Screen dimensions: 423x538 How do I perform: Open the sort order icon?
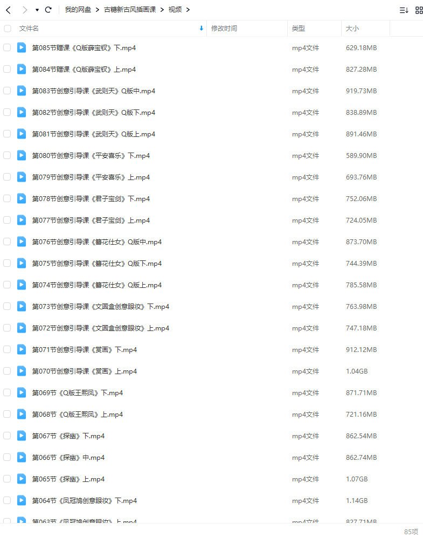pyautogui.click(x=404, y=10)
